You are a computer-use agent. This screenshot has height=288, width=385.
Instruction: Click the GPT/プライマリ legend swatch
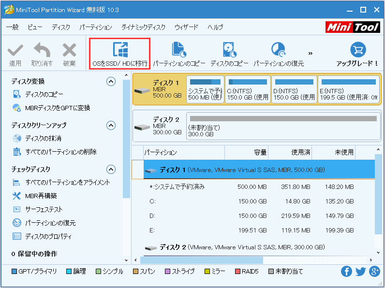tap(14, 272)
